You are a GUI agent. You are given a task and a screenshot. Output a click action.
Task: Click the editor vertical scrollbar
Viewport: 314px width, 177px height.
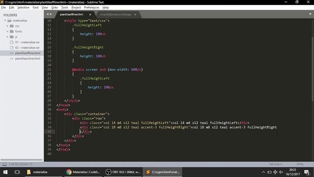pyautogui.click(x=313, y=68)
